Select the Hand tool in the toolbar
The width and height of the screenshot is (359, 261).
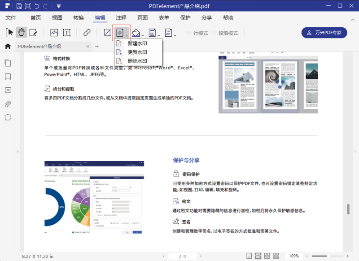(x=21, y=32)
